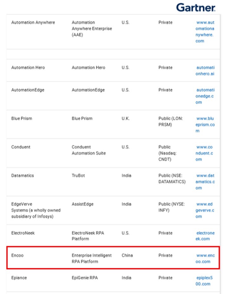Visit the www.edgeverve.com link

[205, 210]
